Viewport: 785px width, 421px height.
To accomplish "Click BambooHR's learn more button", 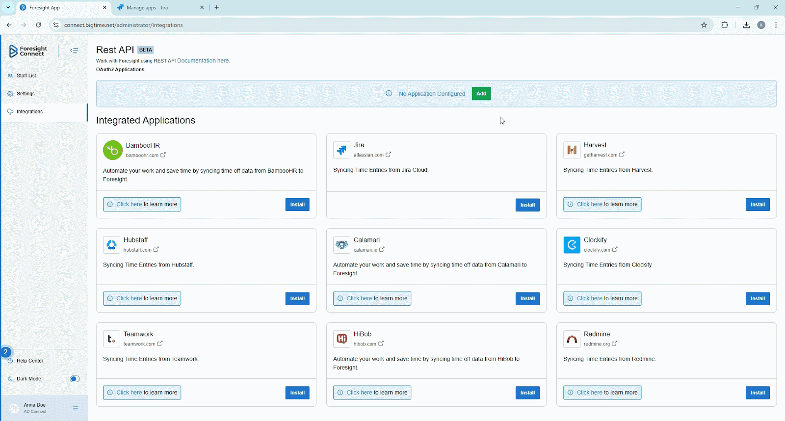I will tap(142, 205).
